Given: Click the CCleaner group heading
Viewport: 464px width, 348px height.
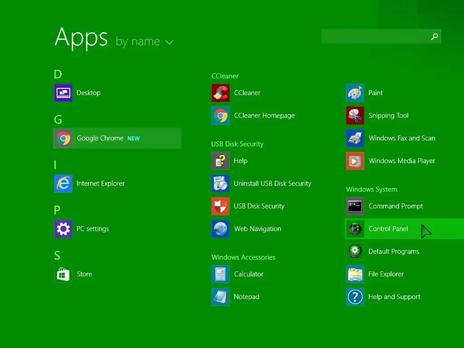Looking at the screenshot, I should (x=225, y=76).
